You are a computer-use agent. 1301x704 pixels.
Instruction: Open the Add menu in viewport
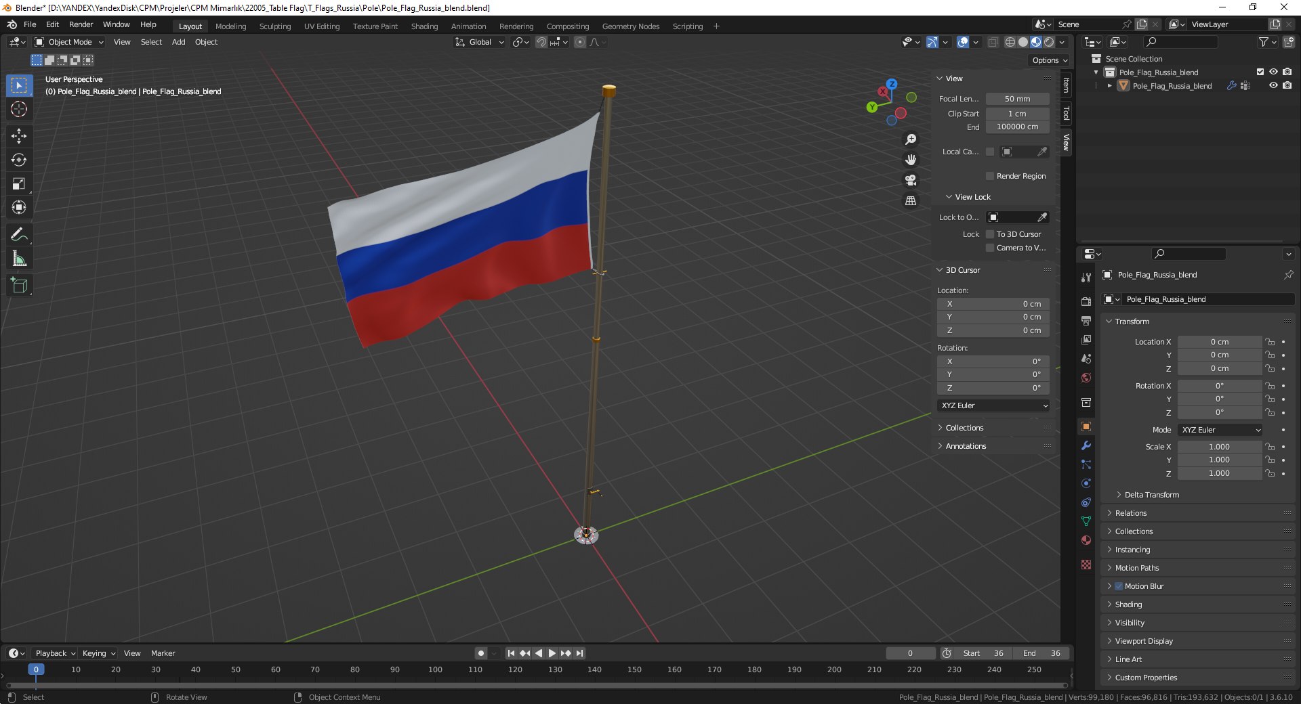pos(178,42)
